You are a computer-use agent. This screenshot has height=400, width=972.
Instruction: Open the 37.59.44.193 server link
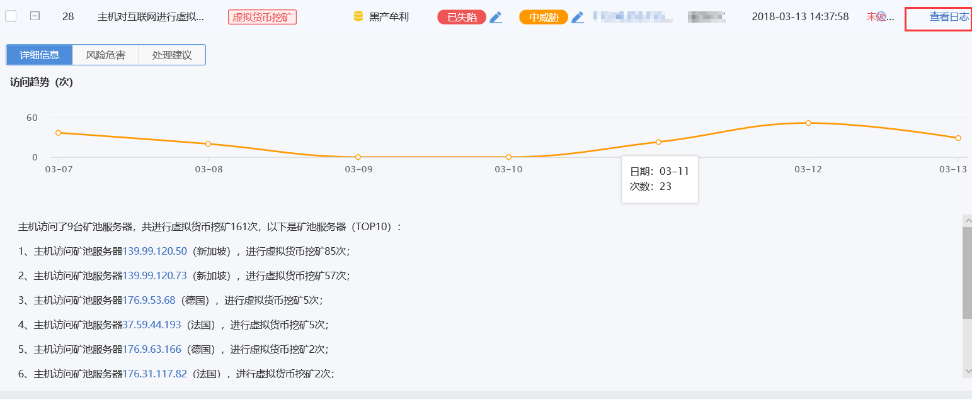click(x=151, y=325)
